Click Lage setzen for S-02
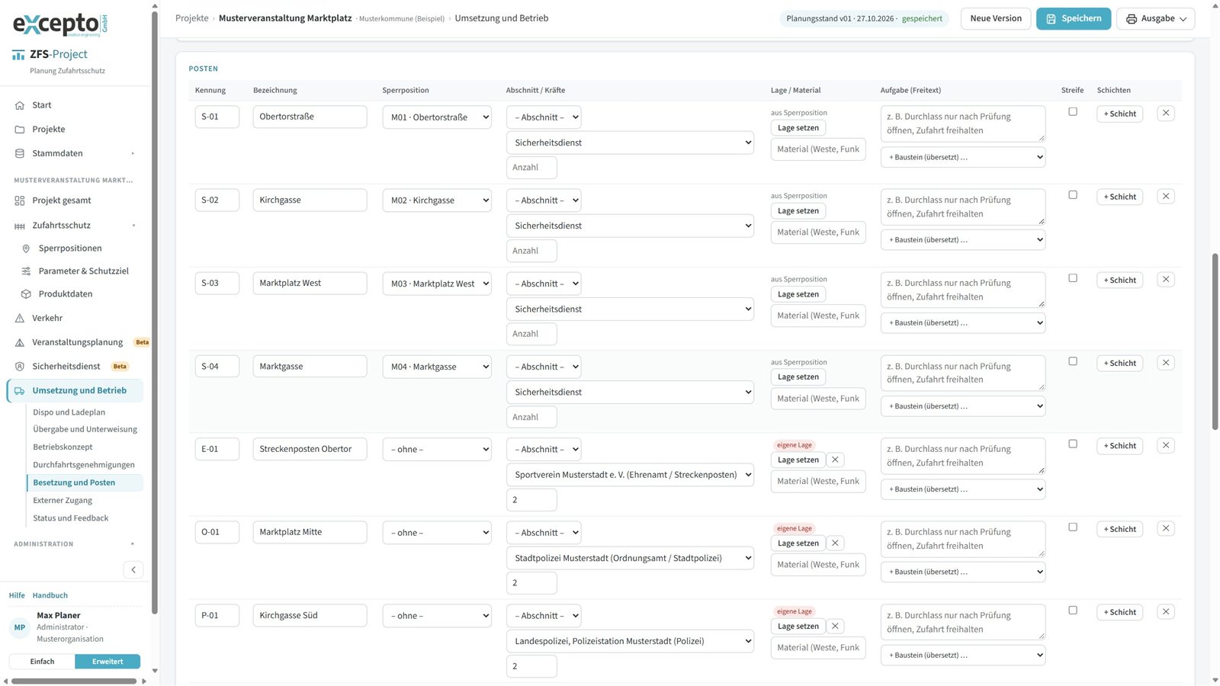The height and width of the screenshot is (686, 1220). 798,211
